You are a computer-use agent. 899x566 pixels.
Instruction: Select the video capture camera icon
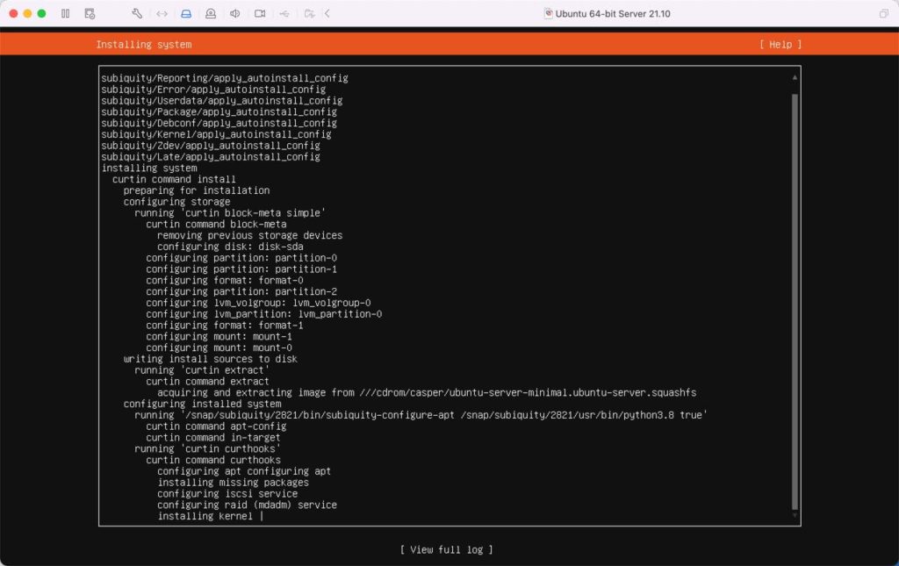(259, 13)
